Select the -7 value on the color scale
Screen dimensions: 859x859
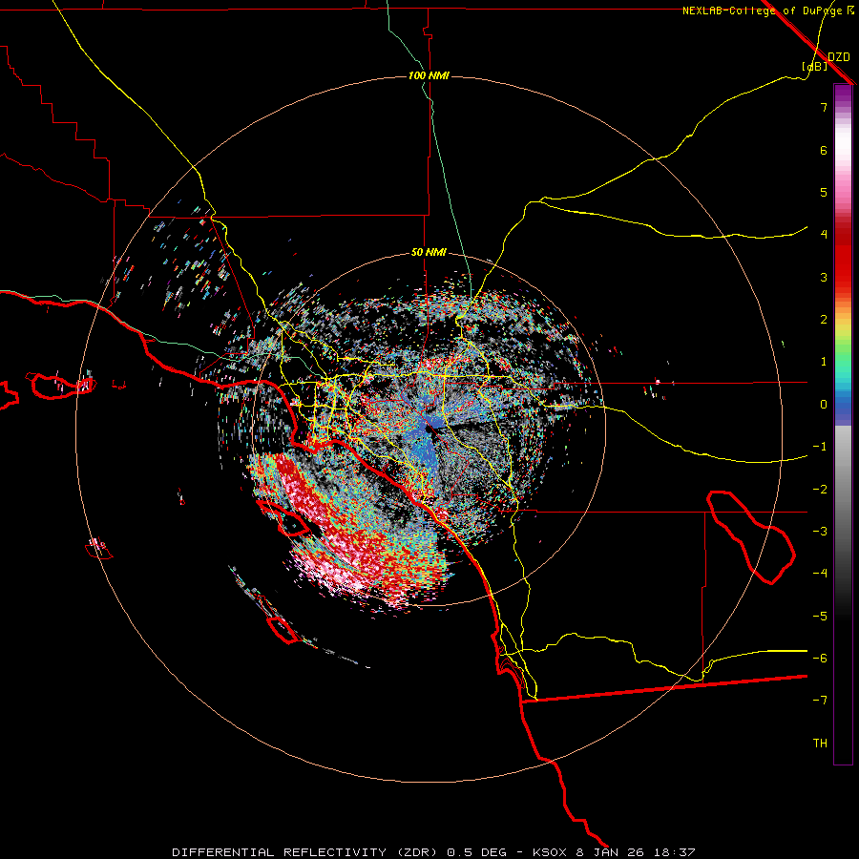point(820,701)
